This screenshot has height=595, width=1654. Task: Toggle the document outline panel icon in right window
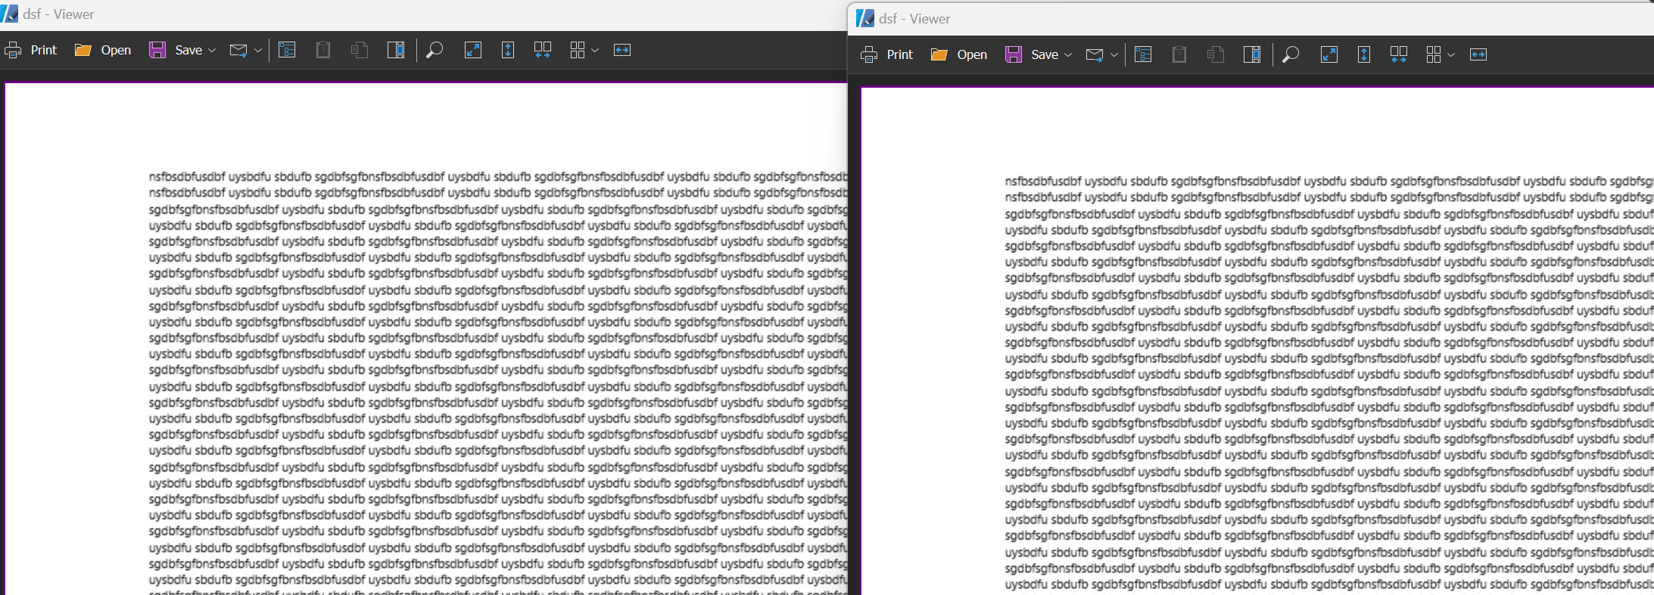(1143, 54)
